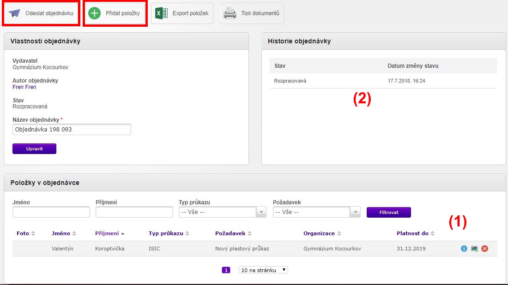508x285 pixels.
Task: Remove Koroptvička item with red X icon
Action: (484, 249)
